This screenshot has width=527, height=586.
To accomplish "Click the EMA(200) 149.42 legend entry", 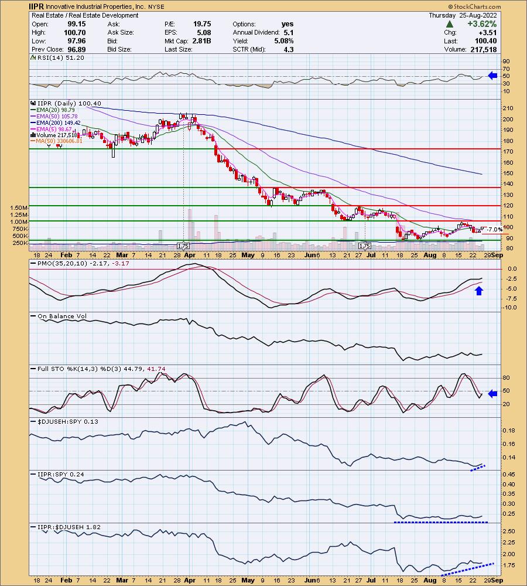I will (59, 122).
